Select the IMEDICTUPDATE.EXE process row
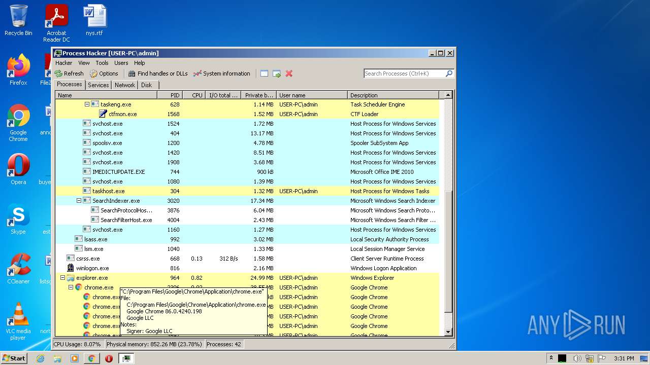The width and height of the screenshot is (650, 365). coord(247,172)
